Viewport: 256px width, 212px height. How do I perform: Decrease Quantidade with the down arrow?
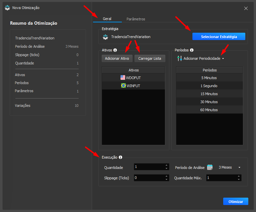click(x=166, y=169)
